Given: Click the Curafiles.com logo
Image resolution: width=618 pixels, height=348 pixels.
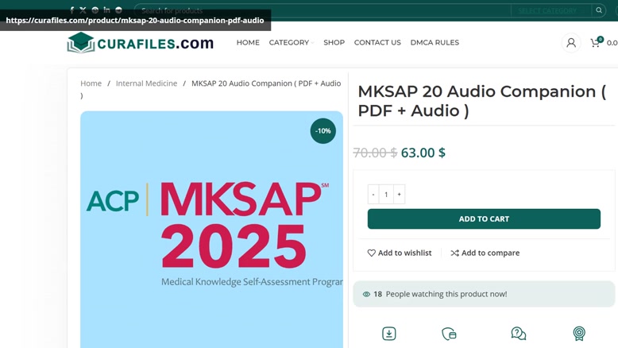Looking at the screenshot, I should point(141,43).
